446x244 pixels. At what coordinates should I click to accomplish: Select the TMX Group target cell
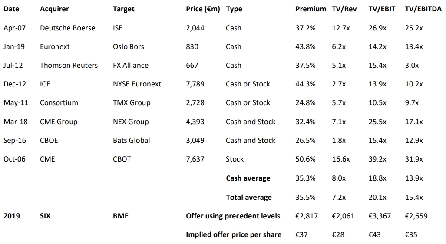tap(132, 103)
